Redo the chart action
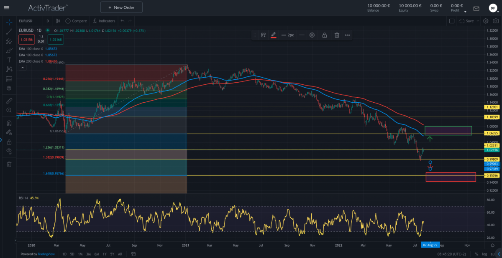This screenshot has height=258, width=502. 130,21
